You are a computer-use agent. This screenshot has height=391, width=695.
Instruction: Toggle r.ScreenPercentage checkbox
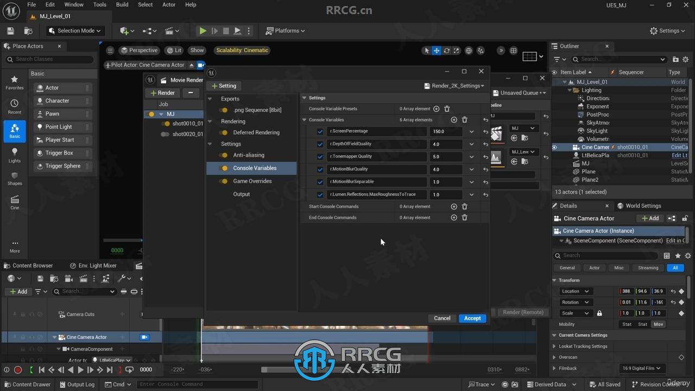pos(320,131)
